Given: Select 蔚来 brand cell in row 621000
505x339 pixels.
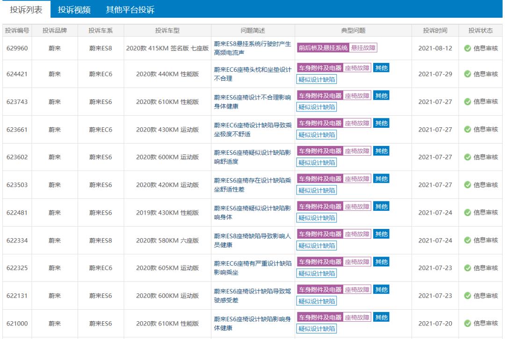Looking at the screenshot, I should pos(54,323).
